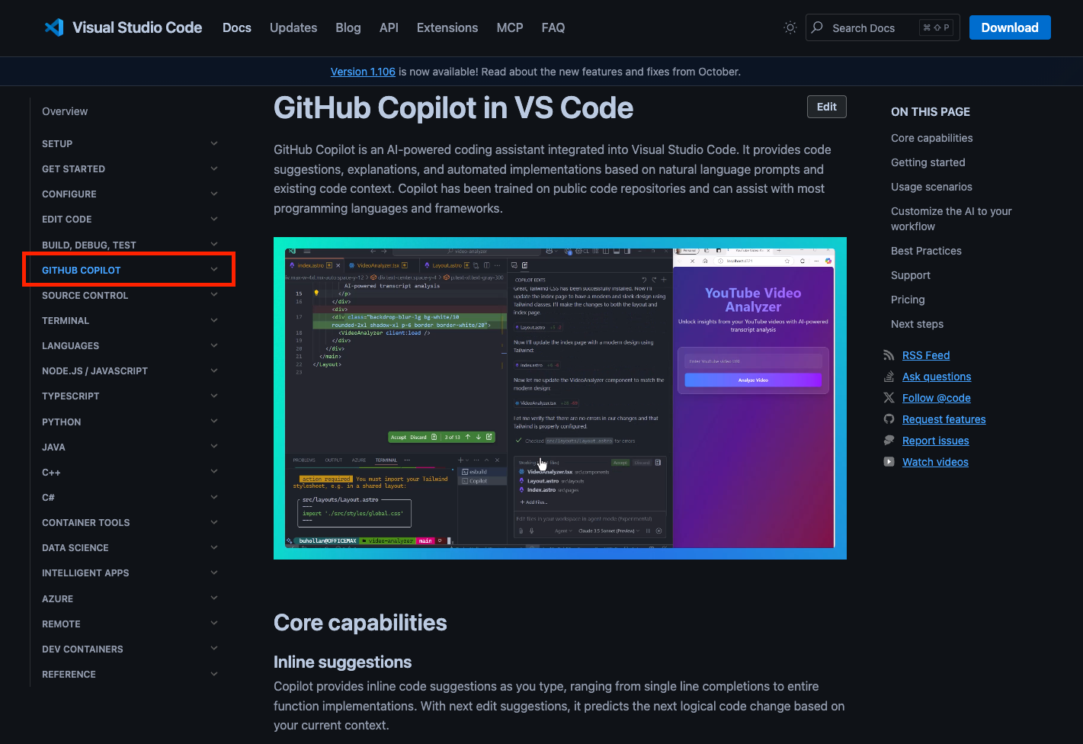Expand the GITHUB COPILOT section chevron
Image resolution: width=1083 pixels, height=744 pixels.
pyautogui.click(x=214, y=269)
